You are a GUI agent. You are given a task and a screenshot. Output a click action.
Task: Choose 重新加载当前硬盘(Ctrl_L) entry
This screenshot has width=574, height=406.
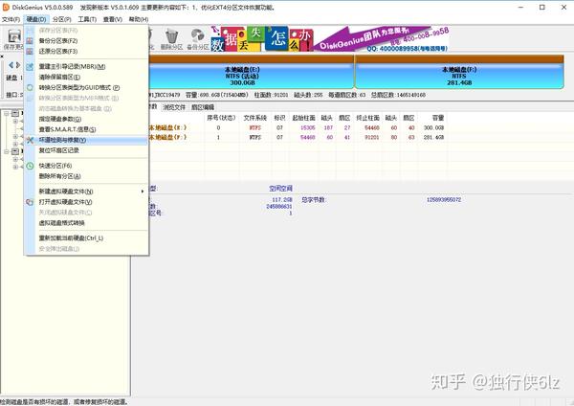[86, 238]
